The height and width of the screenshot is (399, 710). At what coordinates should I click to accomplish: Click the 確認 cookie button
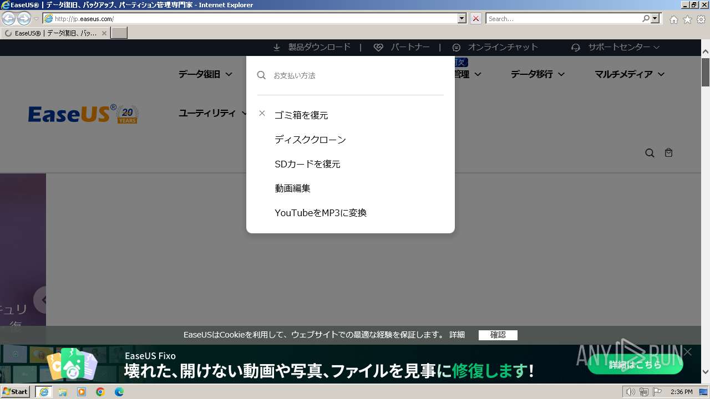[498, 335]
